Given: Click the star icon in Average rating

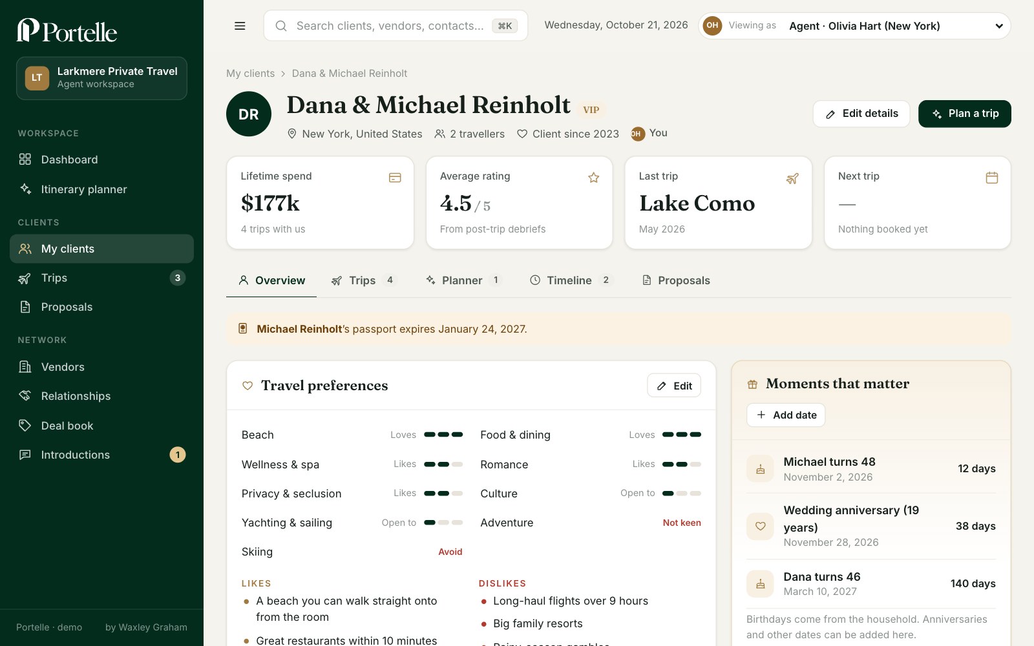Looking at the screenshot, I should pos(593,178).
